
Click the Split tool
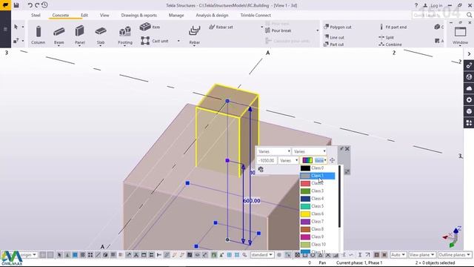387,37
